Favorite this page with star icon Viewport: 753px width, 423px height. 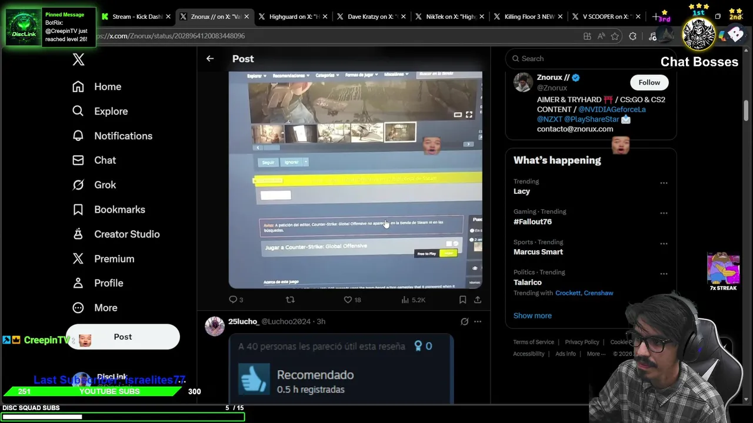tap(615, 36)
